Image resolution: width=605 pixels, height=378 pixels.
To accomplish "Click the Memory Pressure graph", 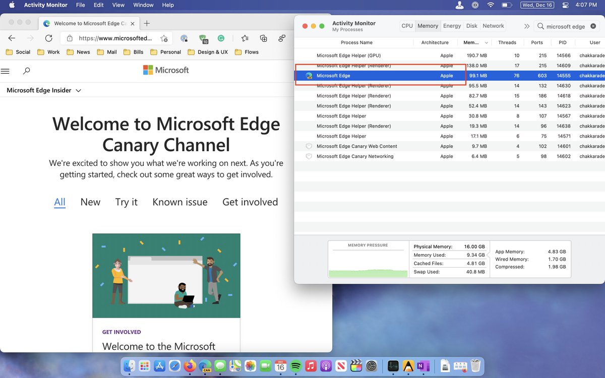I will click(368, 259).
